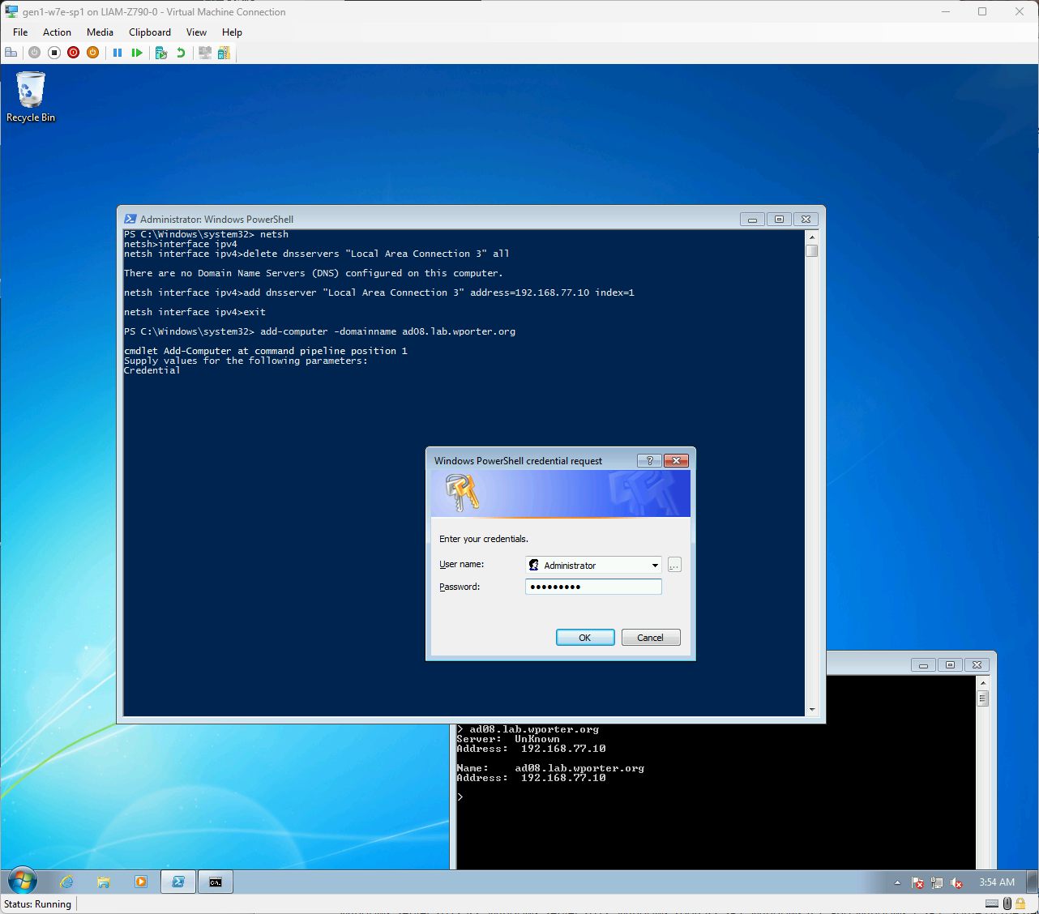The image size is (1039, 914).
Task: Click the PowerShell window scroll-down arrow
Action: [x=812, y=710]
